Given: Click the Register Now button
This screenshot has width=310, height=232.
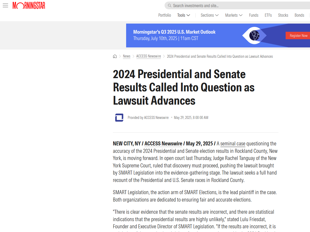Looking at the screenshot, I should pyautogui.click(x=298, y=35).
